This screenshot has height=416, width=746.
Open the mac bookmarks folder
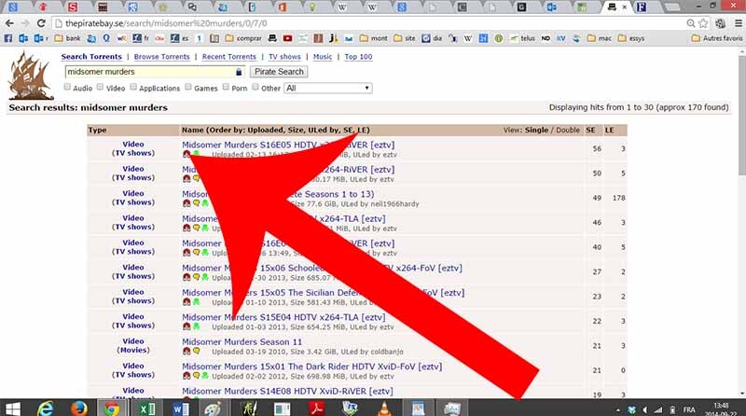tap(599, 38)
